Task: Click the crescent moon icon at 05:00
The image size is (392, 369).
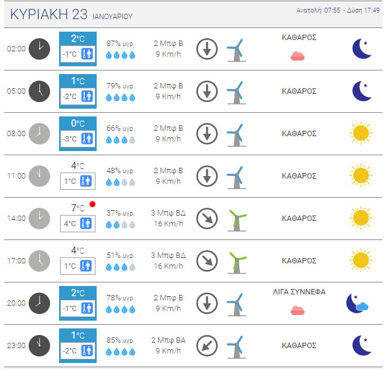Action: click(361, 91)
